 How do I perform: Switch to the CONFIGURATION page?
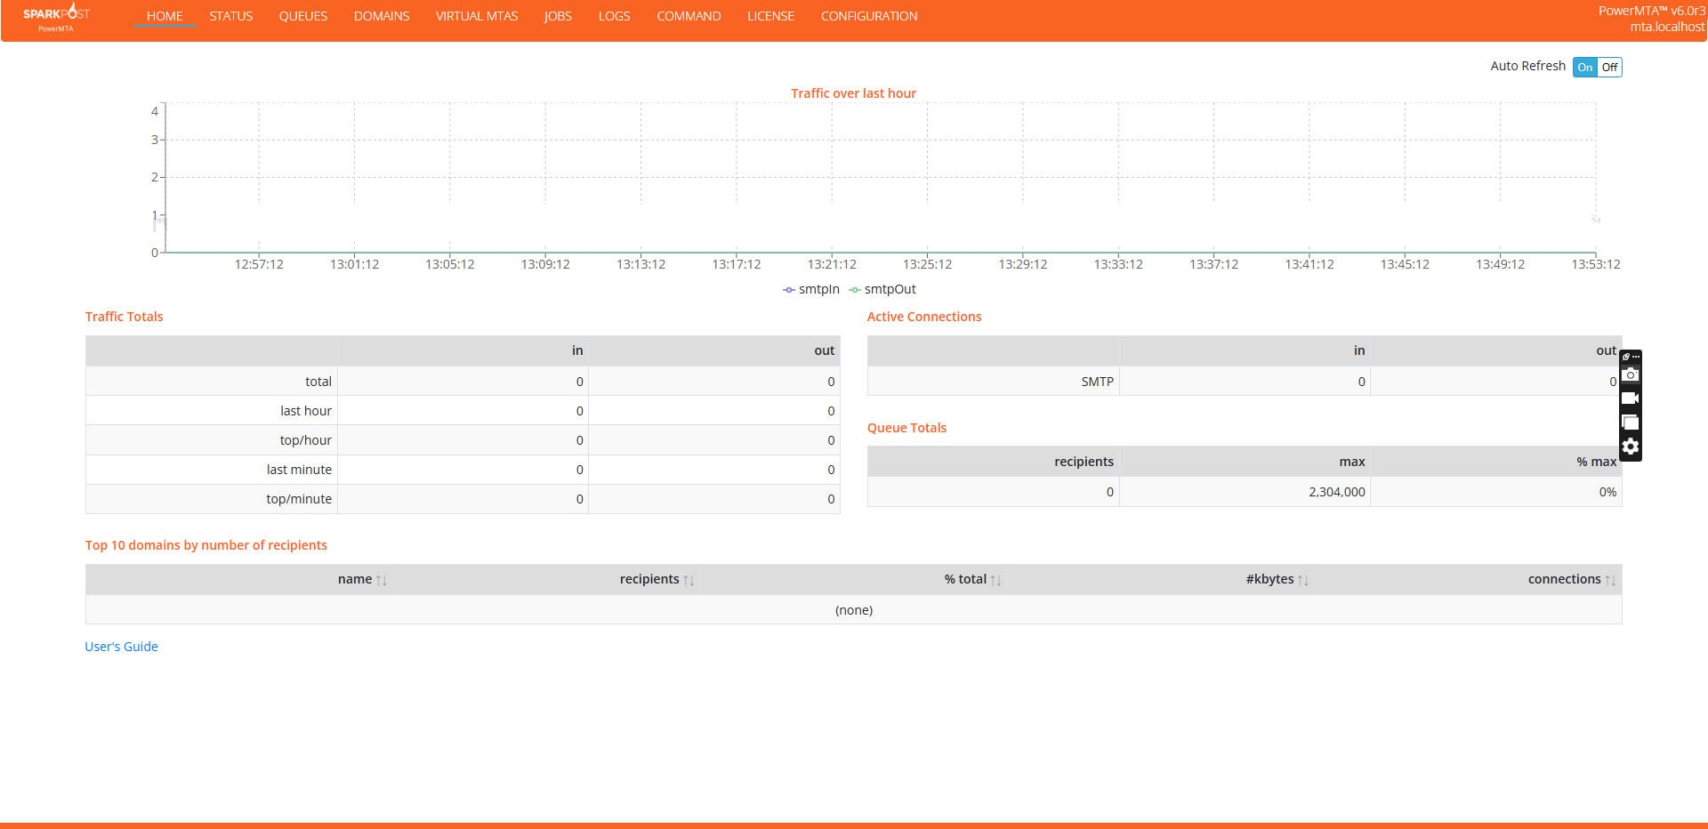click(868, 16)
